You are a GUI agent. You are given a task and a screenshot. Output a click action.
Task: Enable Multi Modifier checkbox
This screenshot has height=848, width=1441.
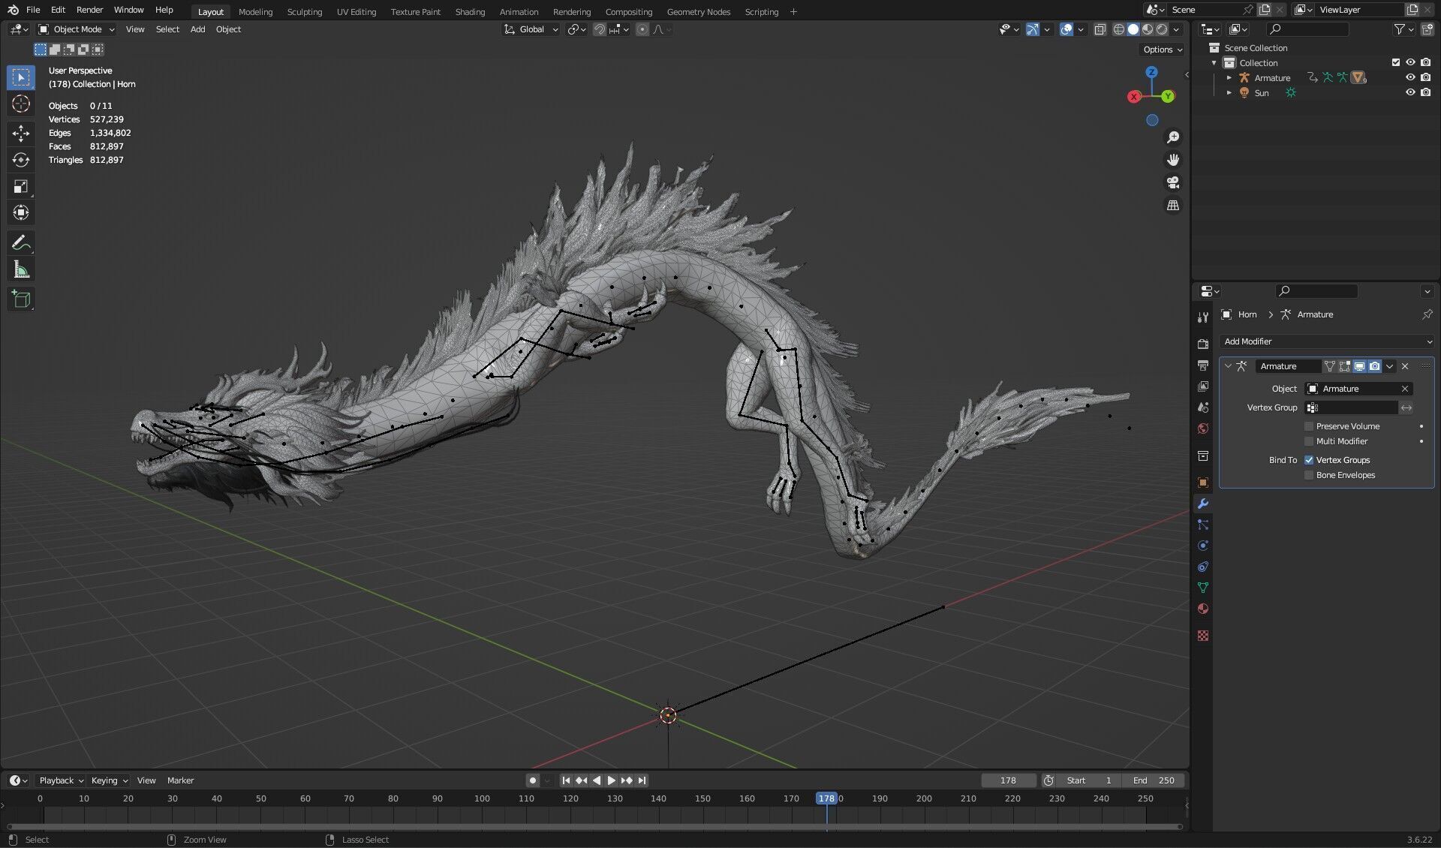(x=1309, y=441)
